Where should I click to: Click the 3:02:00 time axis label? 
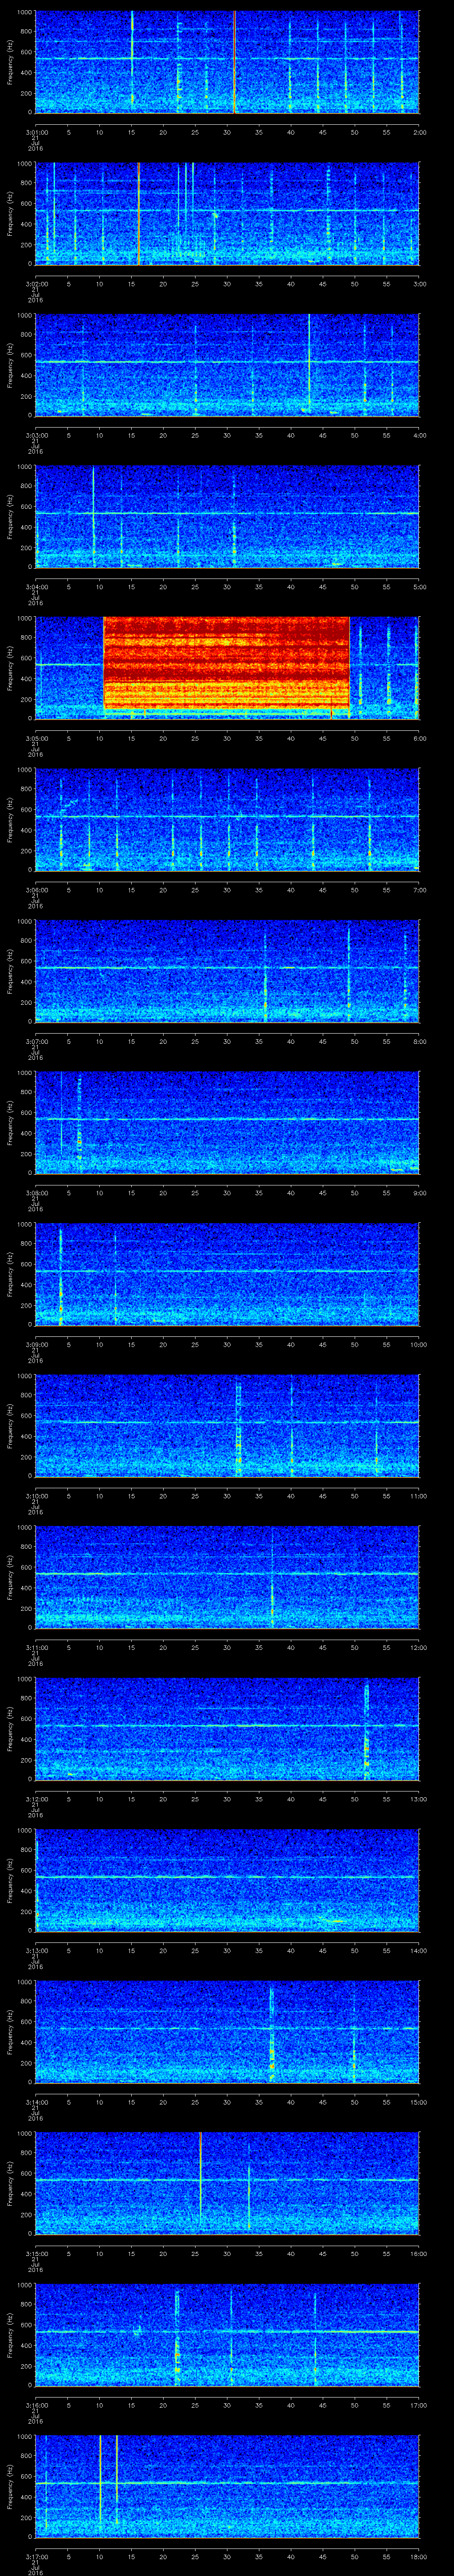click(36, 284)
